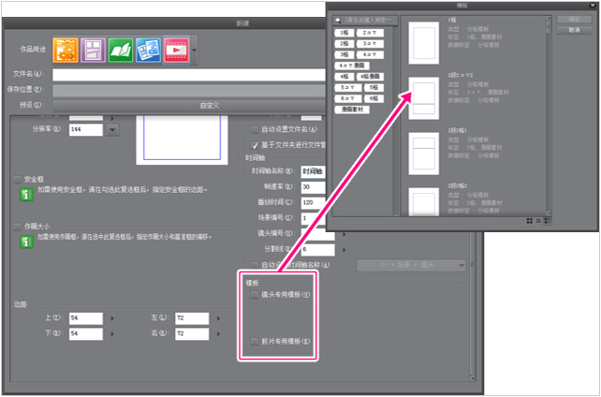
Task: Edit the 分割线 value 6
Action: click(x=317, y=249)
